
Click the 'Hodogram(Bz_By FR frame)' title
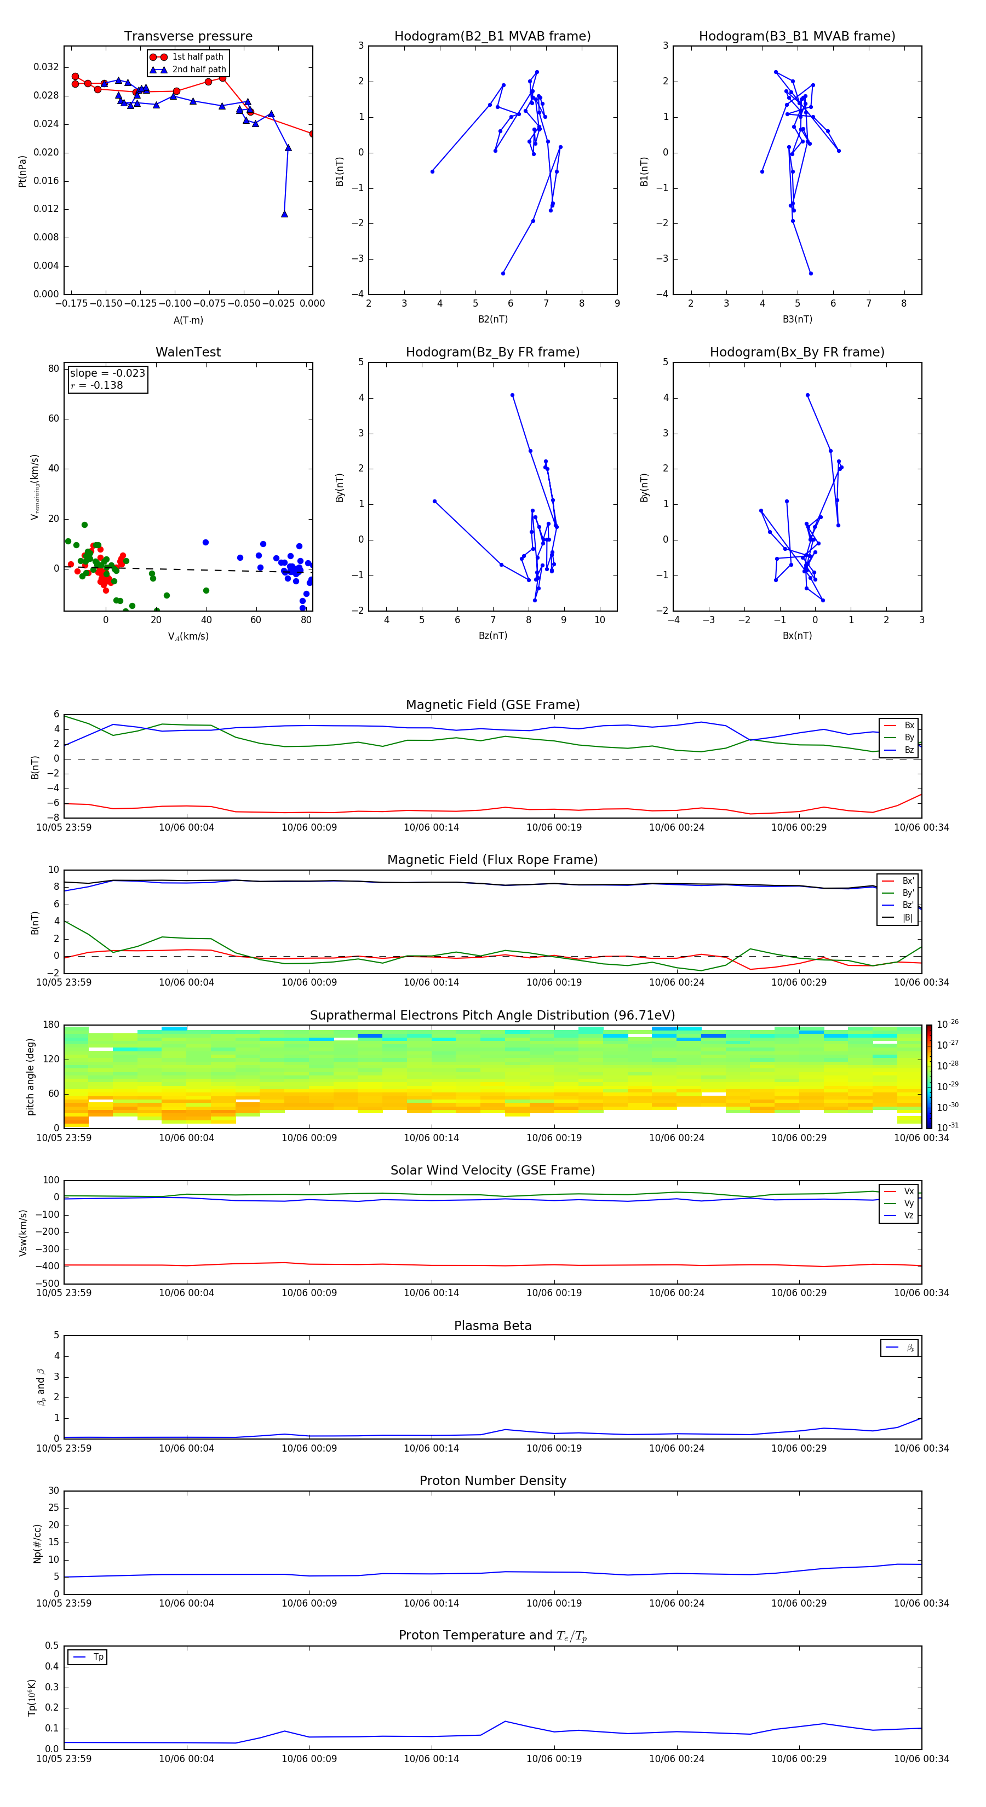[x=492, y=352]
